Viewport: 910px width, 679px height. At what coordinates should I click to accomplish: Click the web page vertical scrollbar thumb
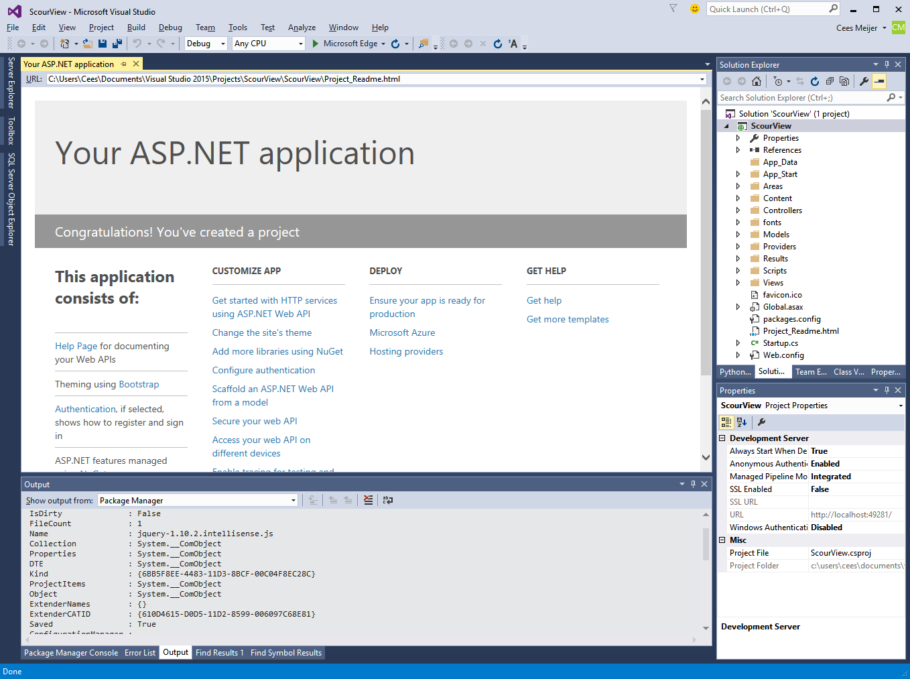[706, 241]
